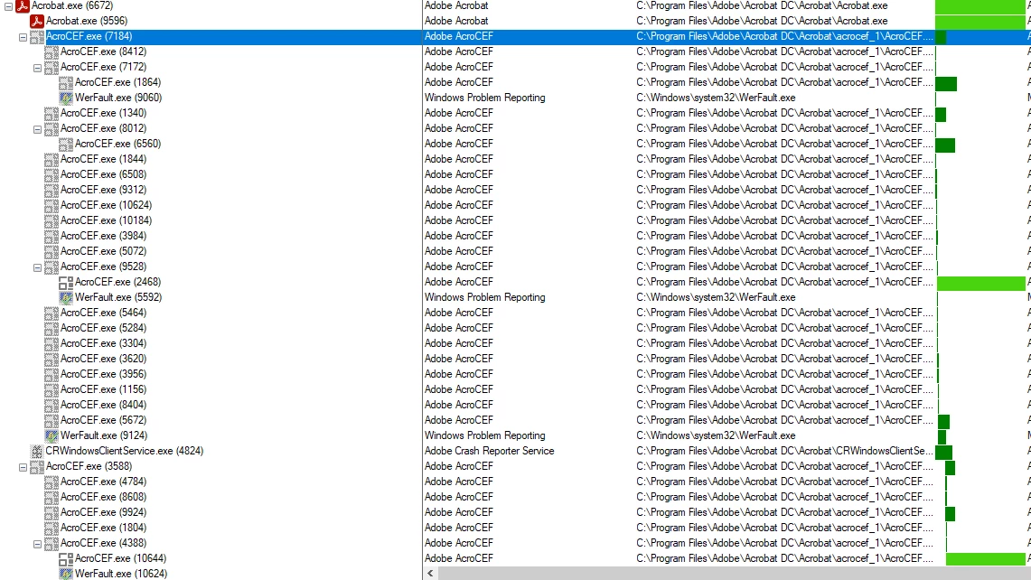Click the AcroCEF.exe (6560) icon

66,144
